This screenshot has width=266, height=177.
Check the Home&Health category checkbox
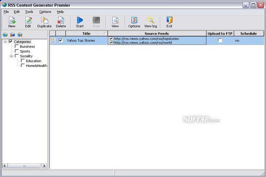(23, 65)
